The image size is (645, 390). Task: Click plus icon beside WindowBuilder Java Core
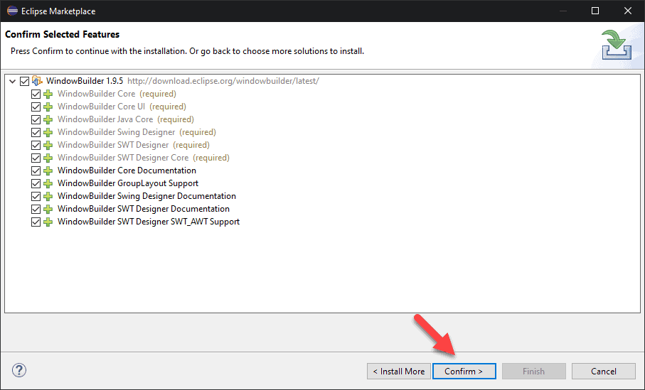(x=48, y=119)
